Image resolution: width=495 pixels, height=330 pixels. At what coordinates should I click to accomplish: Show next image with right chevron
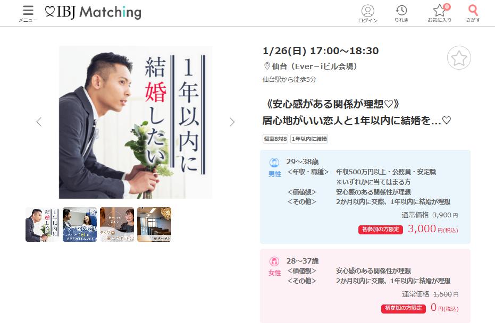[232, 122]
